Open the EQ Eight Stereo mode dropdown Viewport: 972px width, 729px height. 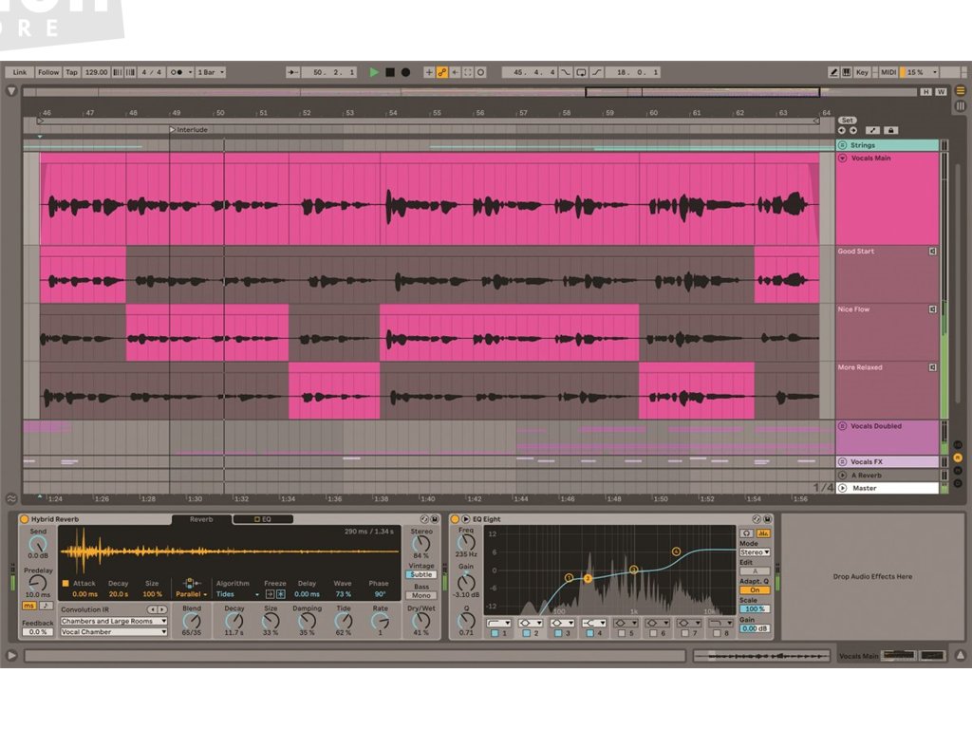coord(754,551)
